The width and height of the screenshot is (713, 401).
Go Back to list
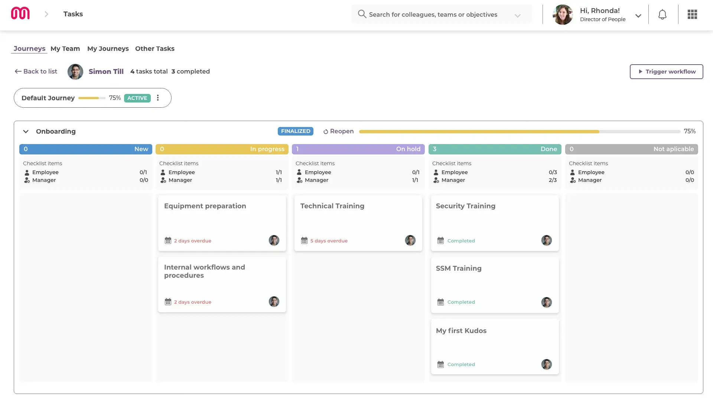tap(36, 71)
